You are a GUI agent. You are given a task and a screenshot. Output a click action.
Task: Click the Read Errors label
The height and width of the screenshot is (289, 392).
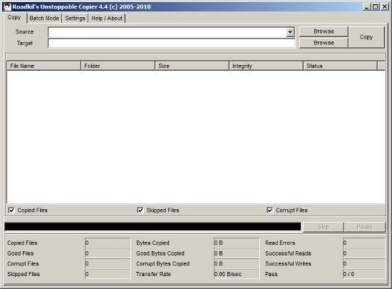tap(280, 243)
